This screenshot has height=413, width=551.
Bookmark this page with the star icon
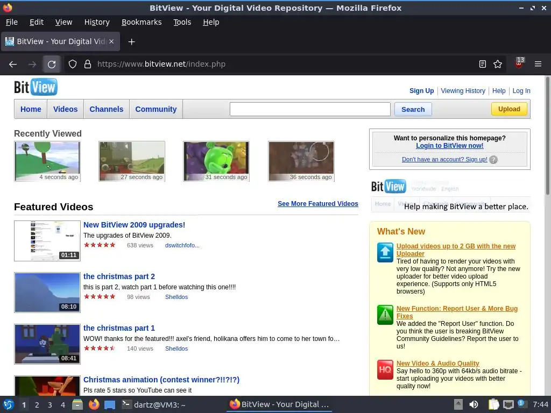(x=498, y=64)
